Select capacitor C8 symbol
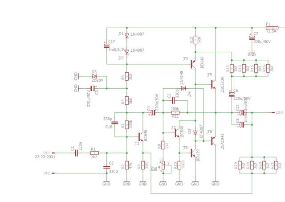Image resolution: width=285 pixels, height=202 pixels. [242, 125]
